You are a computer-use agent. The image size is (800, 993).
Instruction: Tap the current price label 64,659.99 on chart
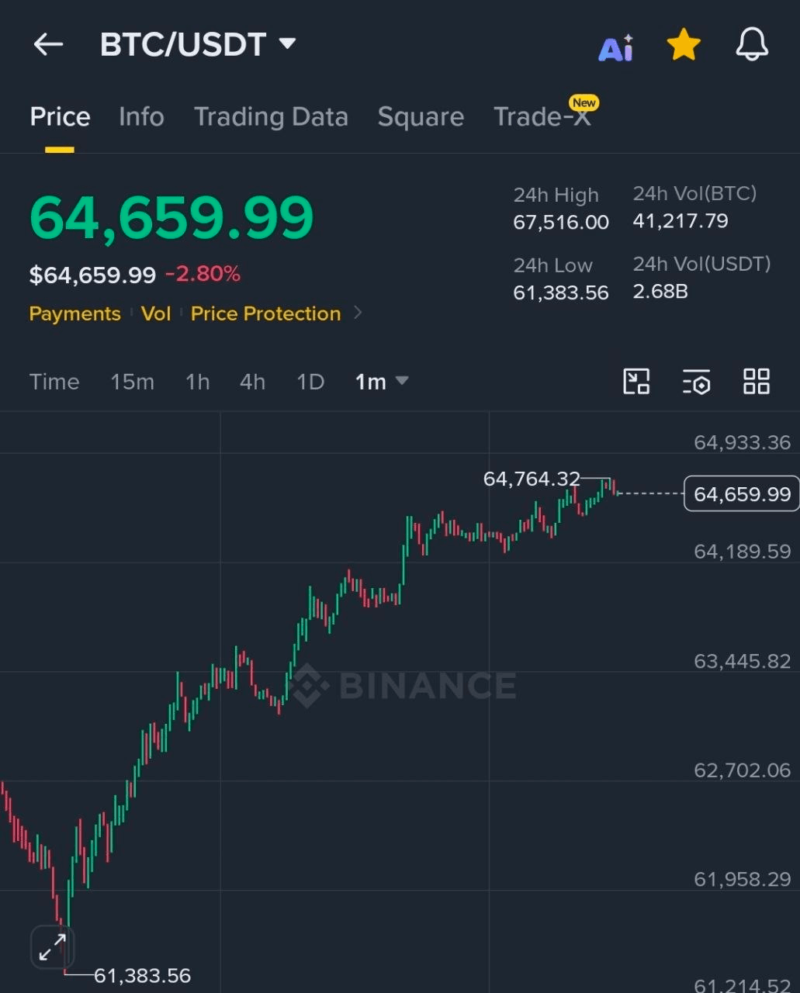click(741, 494)
